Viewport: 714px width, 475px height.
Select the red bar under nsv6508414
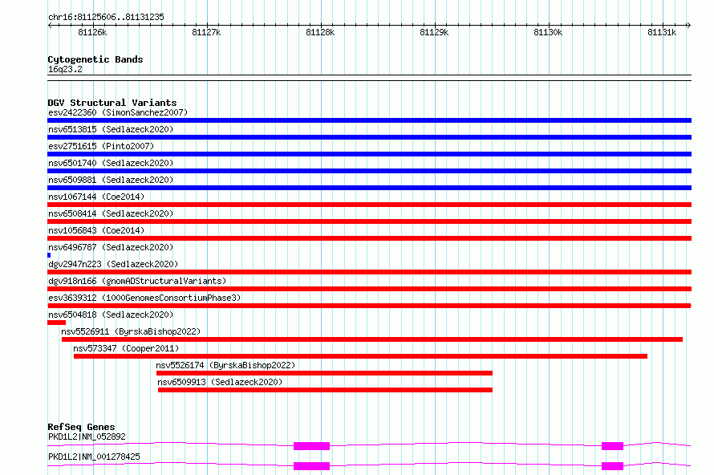[x=369, y=221]
